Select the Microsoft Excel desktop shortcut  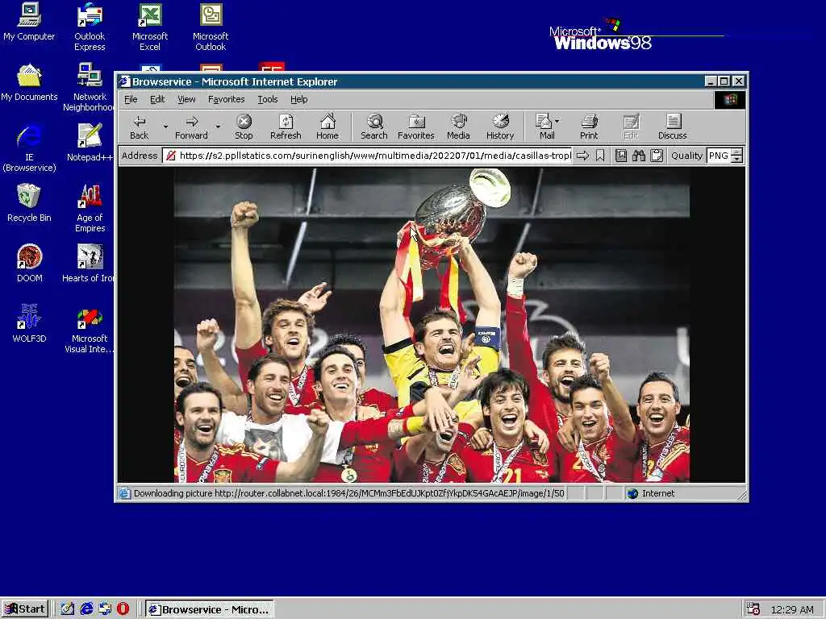(150, 27)
